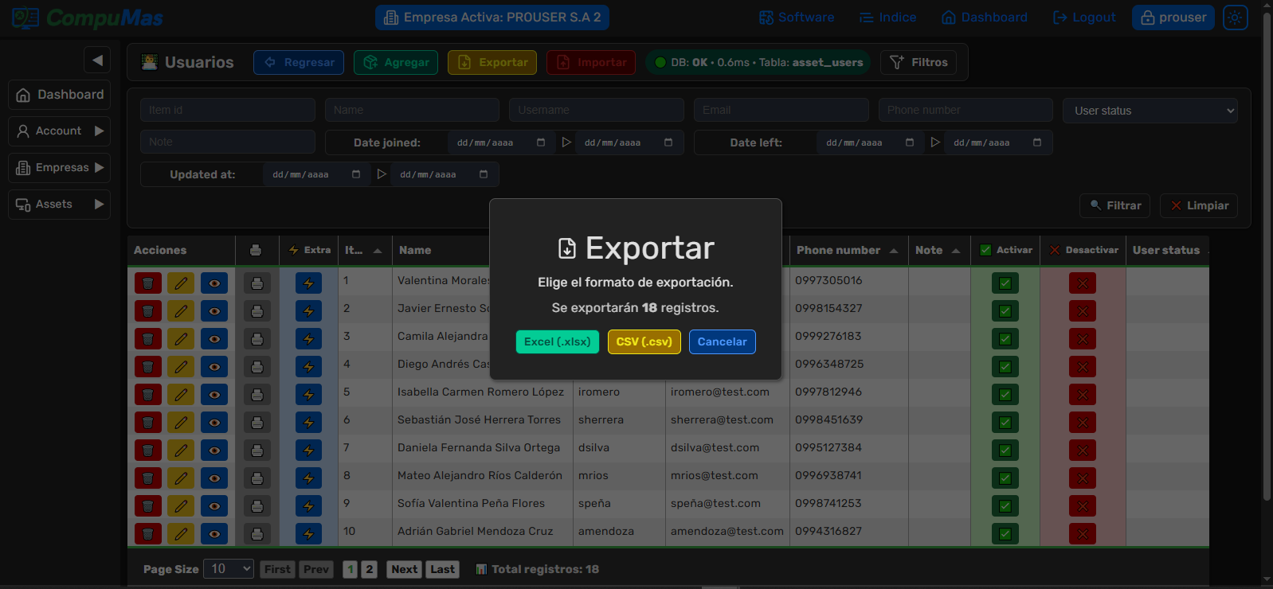
Task: Open Page Size dropdown
Action: 229,569
